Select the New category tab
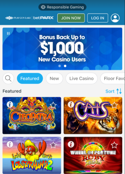Image resolution: width=125 pixels, height=174 pixels. 54,78
